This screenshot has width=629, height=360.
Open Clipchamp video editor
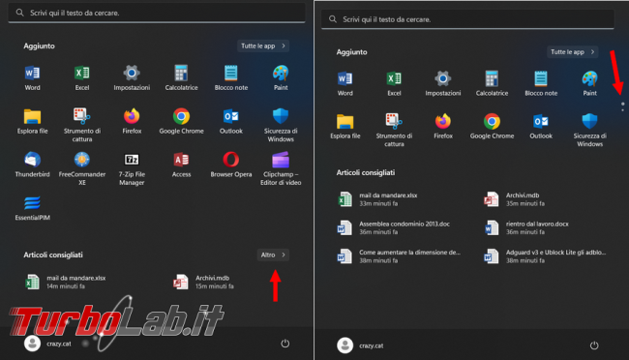281,168
